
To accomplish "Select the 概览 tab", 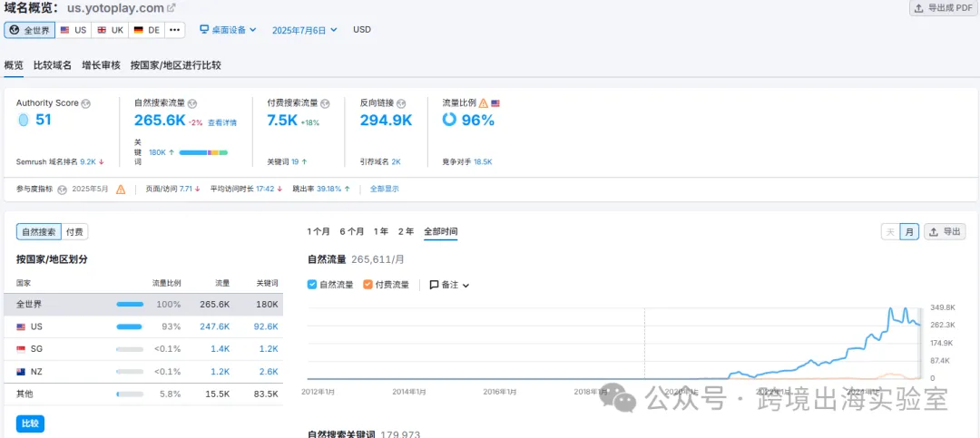I will click(14, 65).
